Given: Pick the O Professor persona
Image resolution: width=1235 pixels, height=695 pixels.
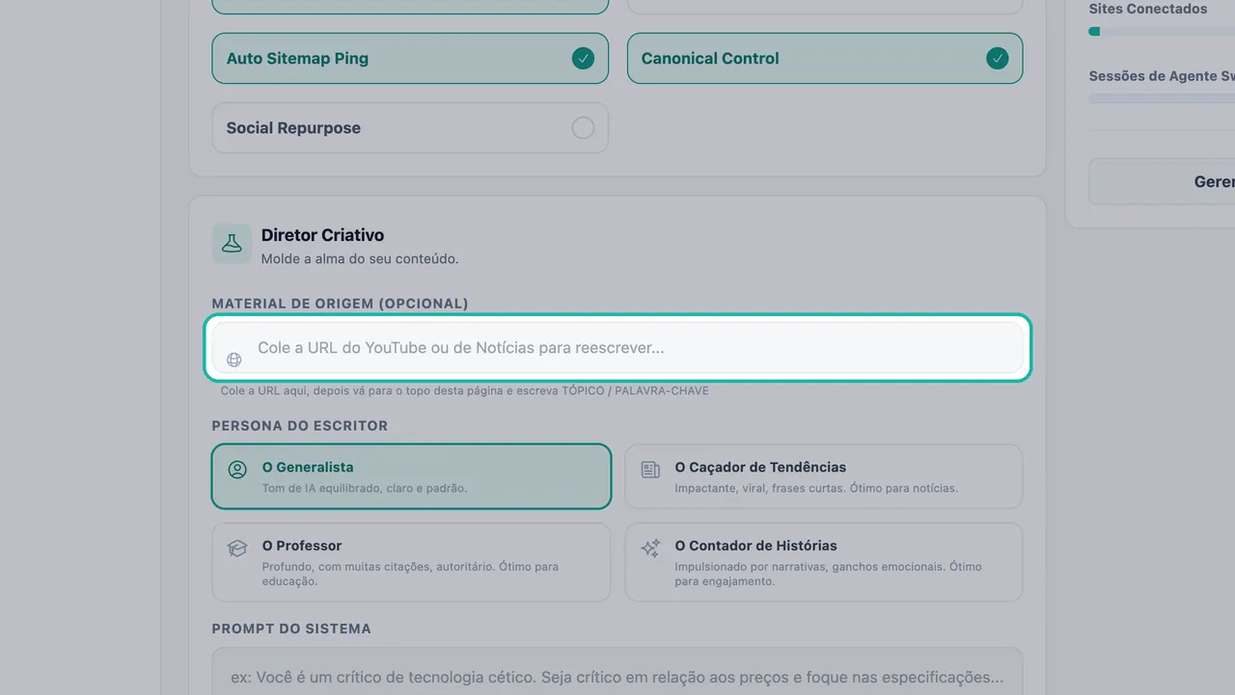Looking at the screenshot, I should [x=411, y=562].
